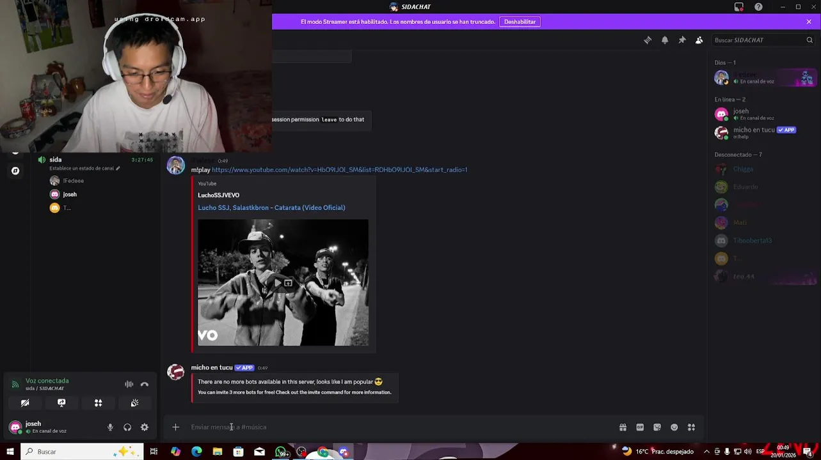Share your screen button
This screenshot has height=460, width=821.
point(61,403)
